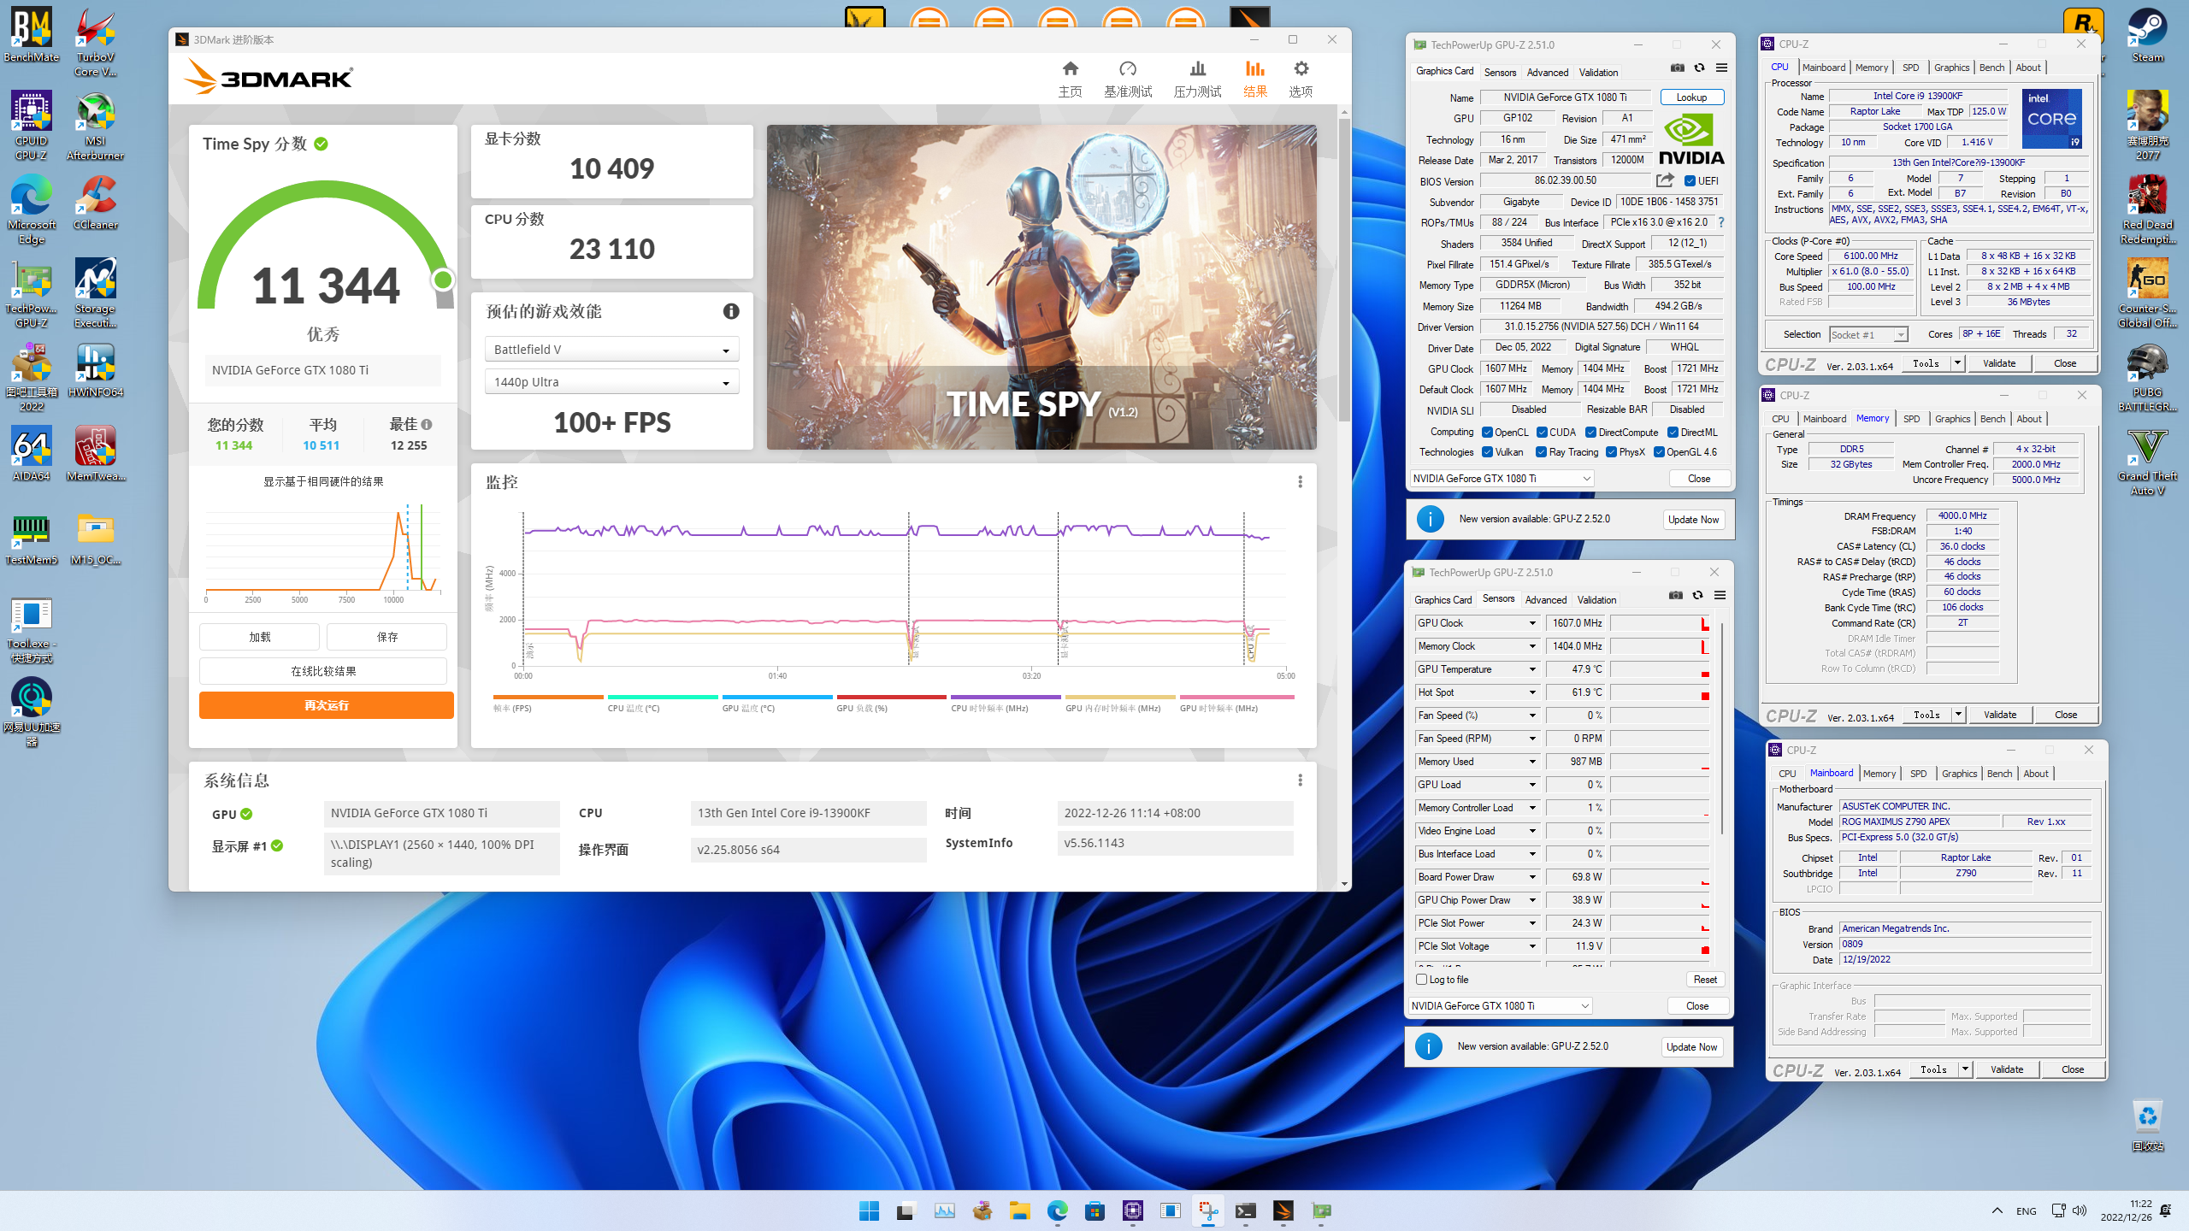The height and width of the screenshot is (1231, 2189).
Task: Click the GPU-Z Graphics Card refresh icon
Action: coord(1699,68)
